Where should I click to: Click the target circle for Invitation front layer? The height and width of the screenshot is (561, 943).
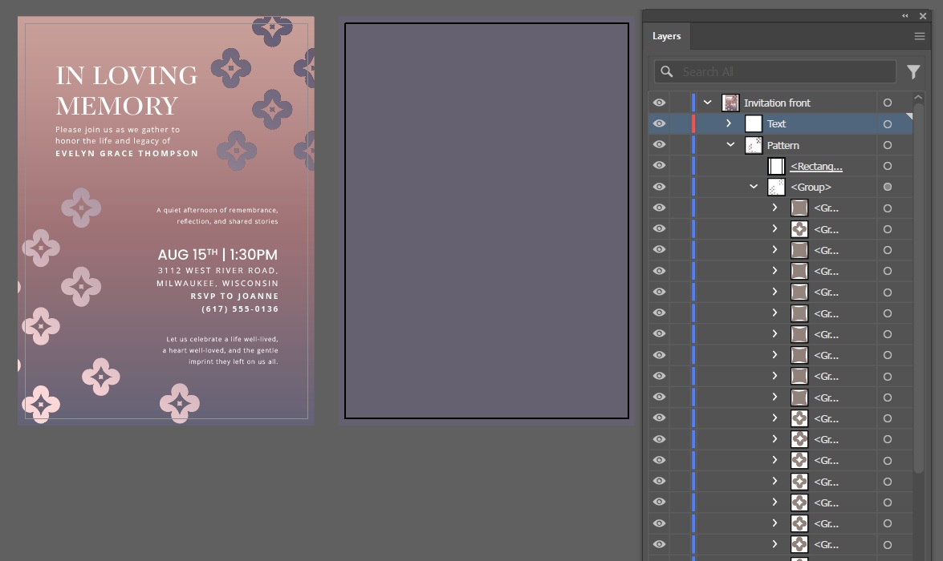(x=887, y=103)
